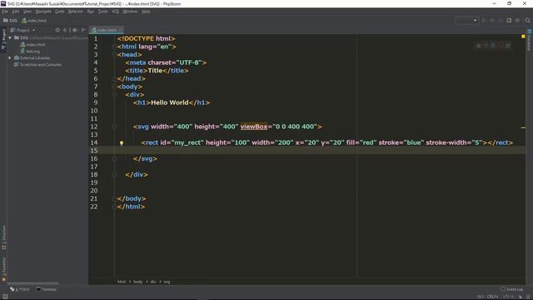Click line number 1 in the gutter
Screen dimensions: 533x300
click(96, 39)
